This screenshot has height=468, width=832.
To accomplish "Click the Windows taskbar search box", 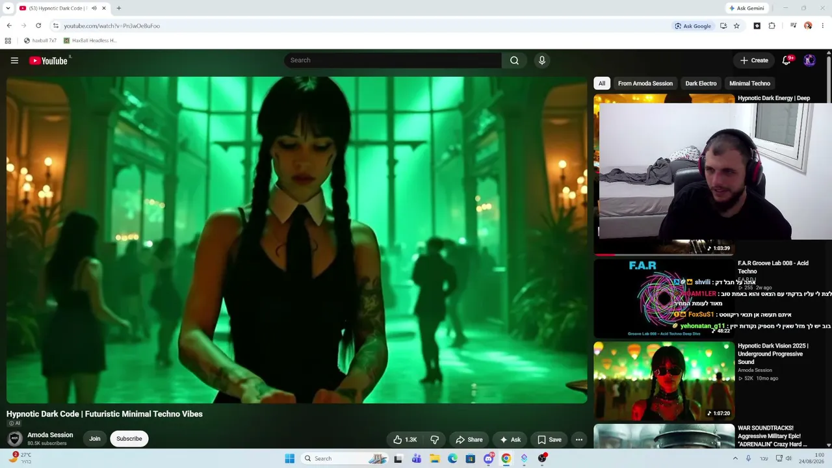I will coord(346,458).
